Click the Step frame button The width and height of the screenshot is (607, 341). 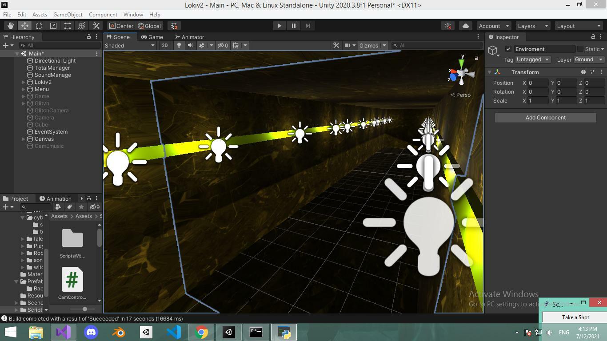[307, 26]
